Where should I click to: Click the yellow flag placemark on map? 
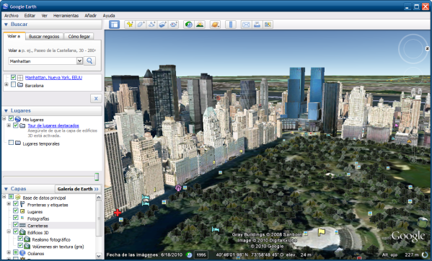(321, 232)
